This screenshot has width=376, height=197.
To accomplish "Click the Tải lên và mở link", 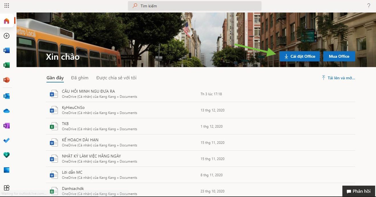I will (338, 78).
